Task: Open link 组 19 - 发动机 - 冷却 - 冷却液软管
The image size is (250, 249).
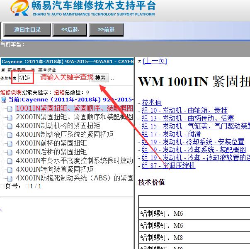Action: point(196,158)
